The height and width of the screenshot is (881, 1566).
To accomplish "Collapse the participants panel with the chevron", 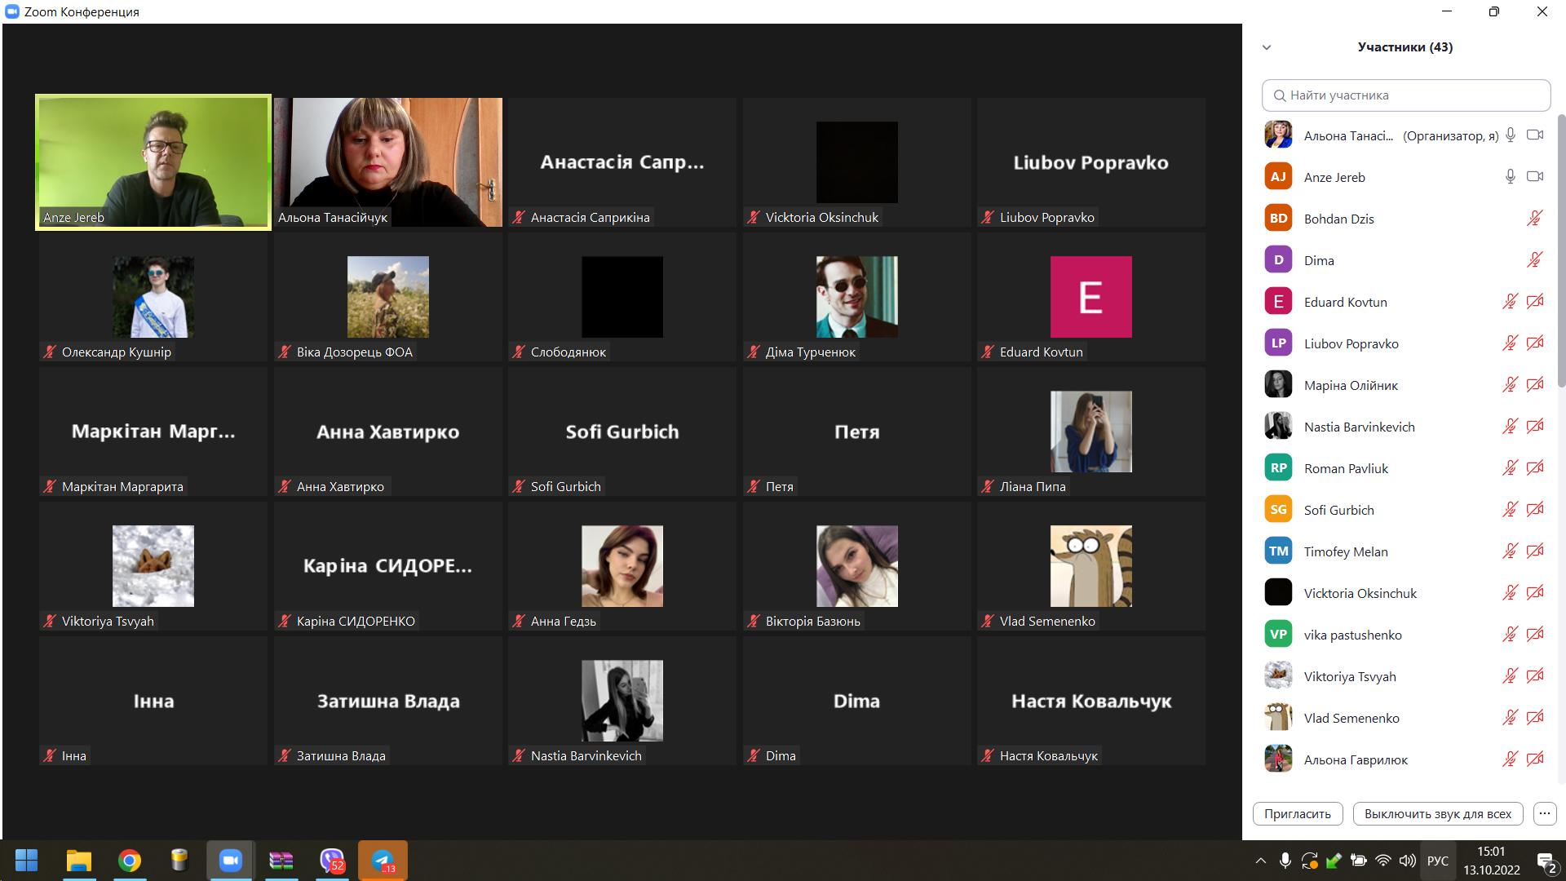I will point(1267,47).
